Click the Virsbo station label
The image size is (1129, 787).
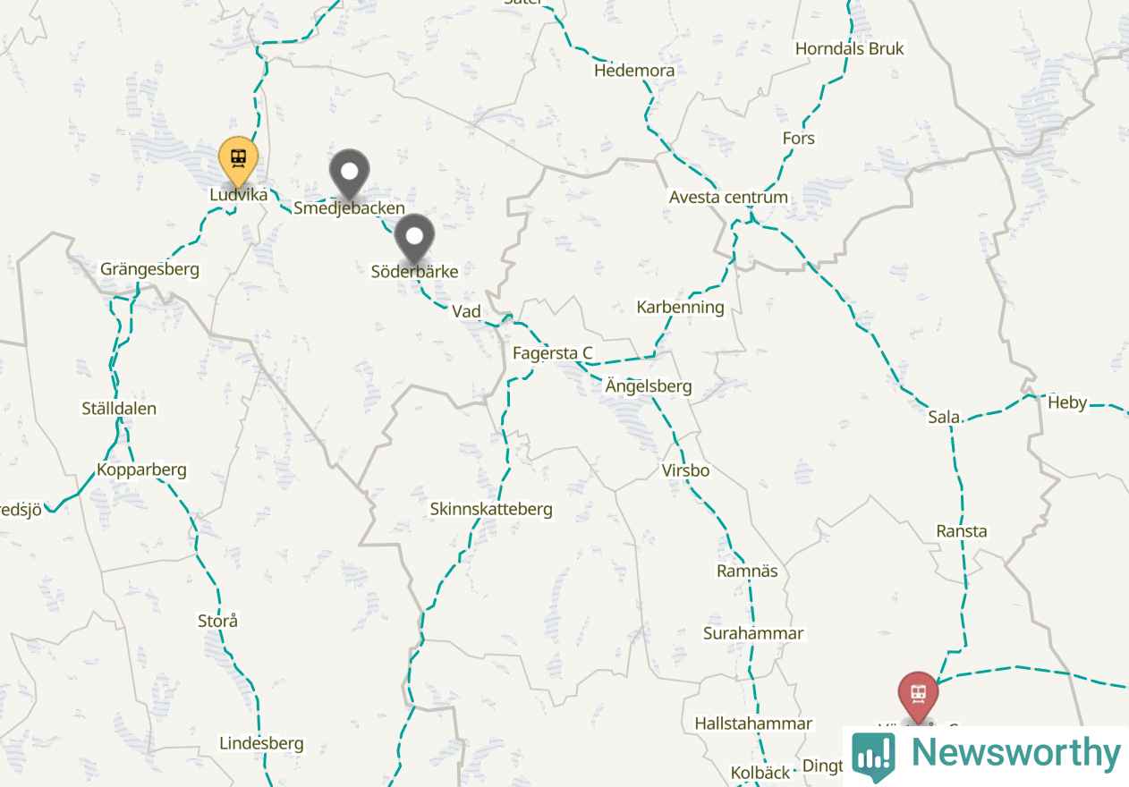[x=685, y=470]
